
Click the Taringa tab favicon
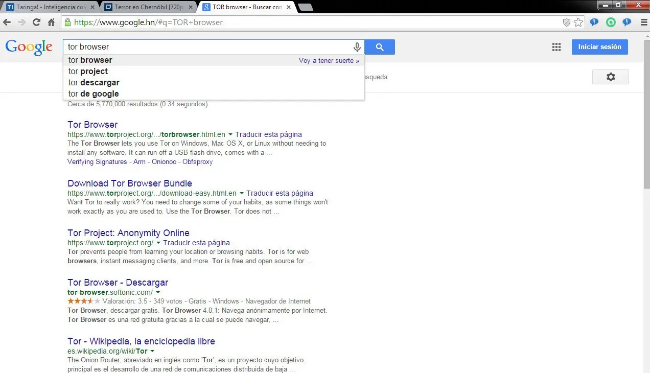coord(10,7)
